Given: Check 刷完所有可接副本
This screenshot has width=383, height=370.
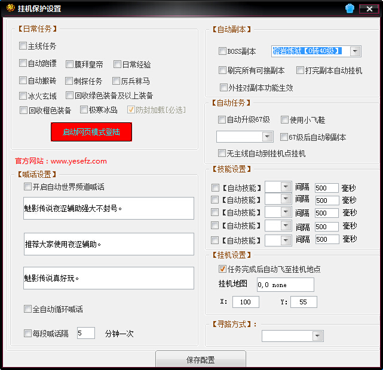Looking at the screenshot, I should 222,70.
